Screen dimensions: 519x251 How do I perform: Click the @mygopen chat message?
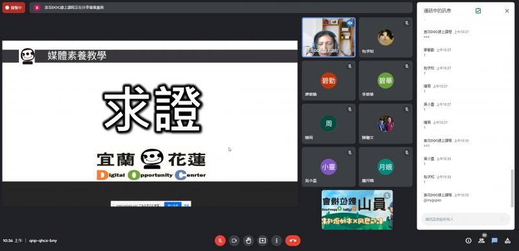point(432,200)
